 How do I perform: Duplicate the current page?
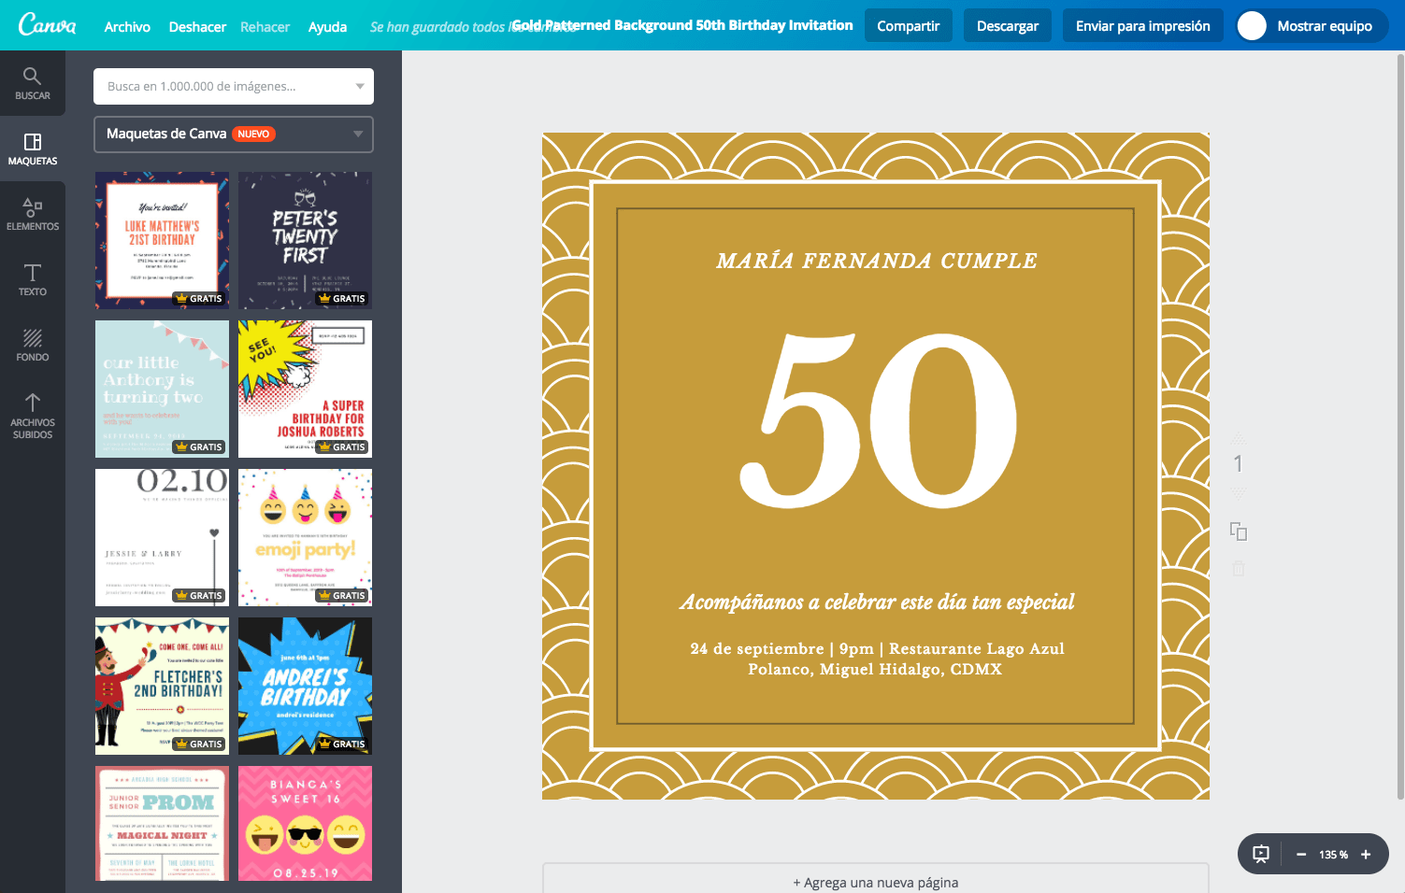[x=1238, y=530]
